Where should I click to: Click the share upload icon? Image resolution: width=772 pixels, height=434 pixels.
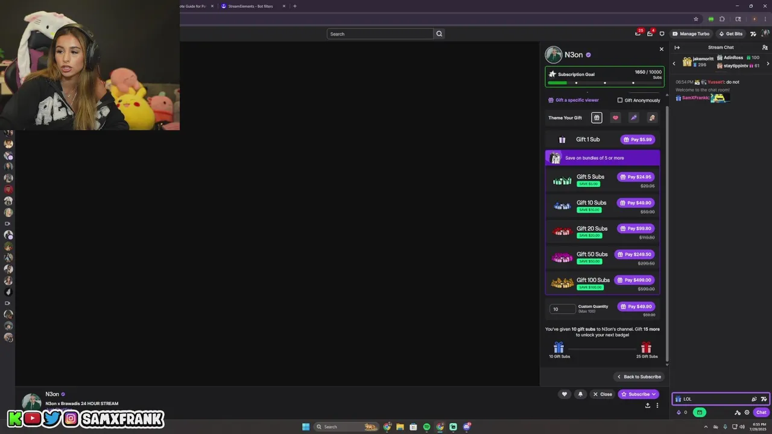pos(648,406)
